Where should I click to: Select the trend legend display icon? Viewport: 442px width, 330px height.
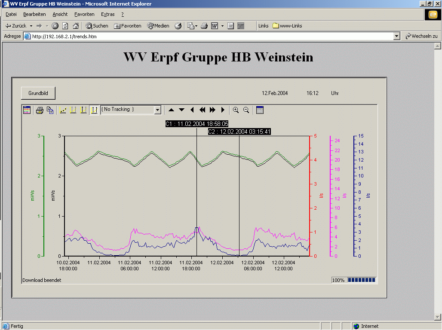(x=27, y=110)
